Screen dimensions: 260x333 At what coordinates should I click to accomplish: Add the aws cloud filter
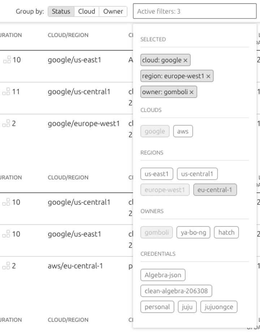coord(183,131)
